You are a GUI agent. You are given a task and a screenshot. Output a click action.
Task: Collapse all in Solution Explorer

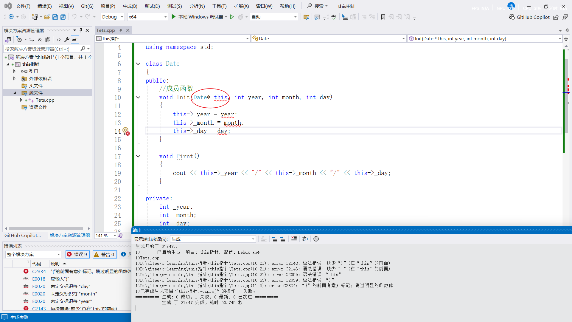[x=40, y=40]
